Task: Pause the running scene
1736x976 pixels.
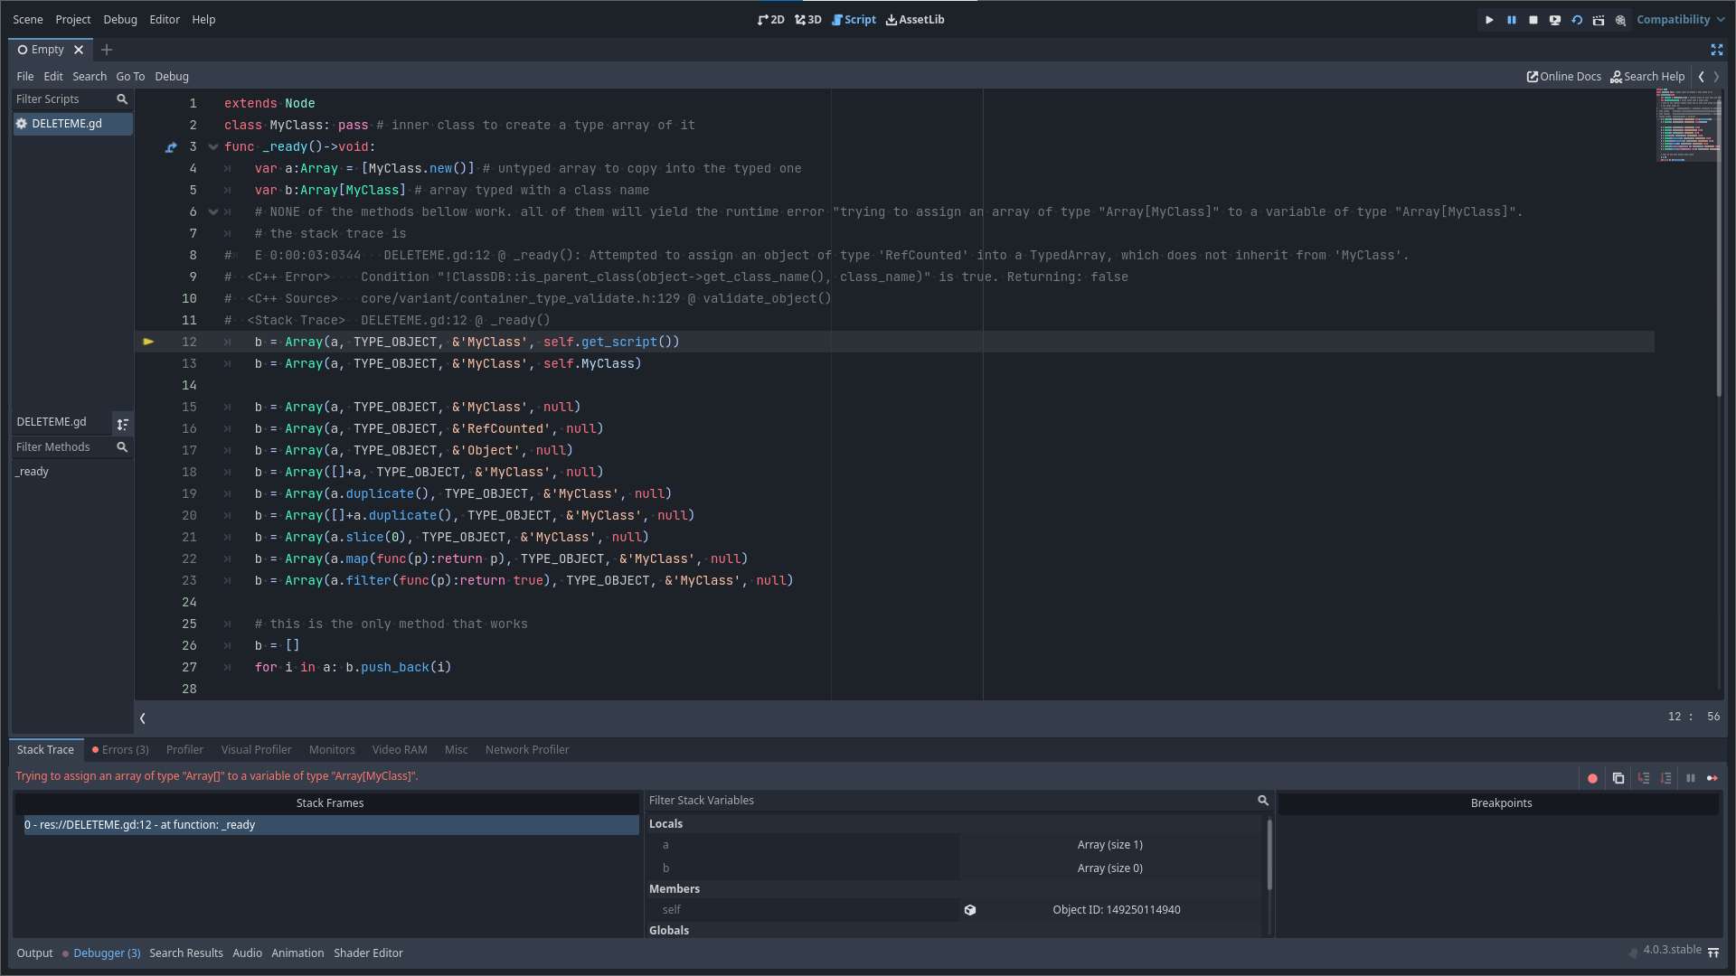Action: pyautogui.click(x=1511, y=19)
